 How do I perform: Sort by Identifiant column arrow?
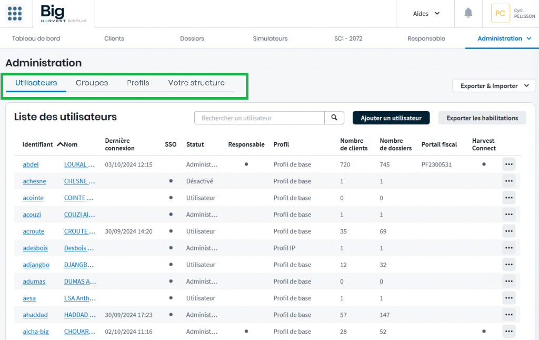pos(60,144)
